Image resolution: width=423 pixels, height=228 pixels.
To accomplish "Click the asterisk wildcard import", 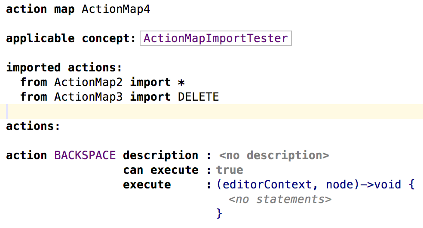I will click(x=181, y=82).
